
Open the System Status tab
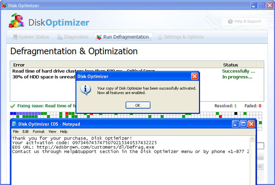click(31, 37)
